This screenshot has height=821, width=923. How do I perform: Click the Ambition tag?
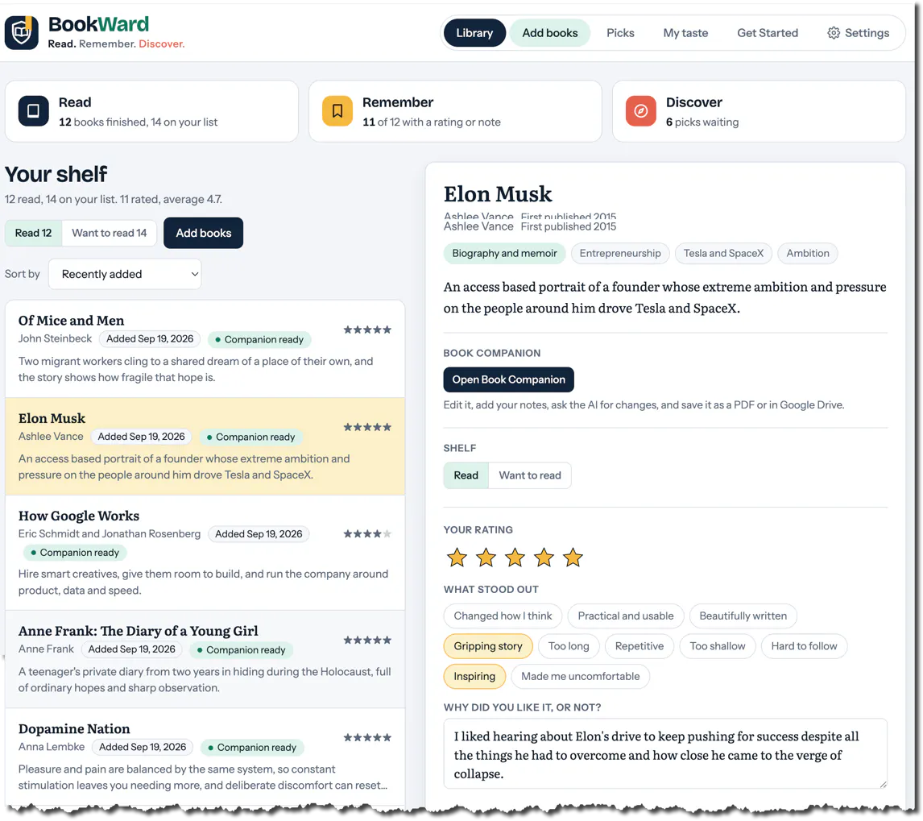[808, 253]
